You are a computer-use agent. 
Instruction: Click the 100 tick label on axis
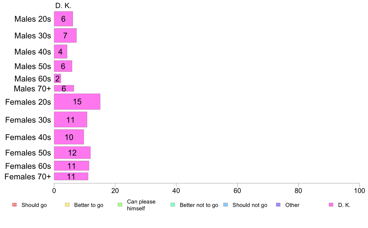coord(359,191)
